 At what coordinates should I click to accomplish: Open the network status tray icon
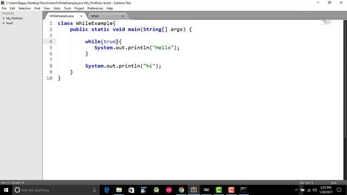[x=309, y=190]
